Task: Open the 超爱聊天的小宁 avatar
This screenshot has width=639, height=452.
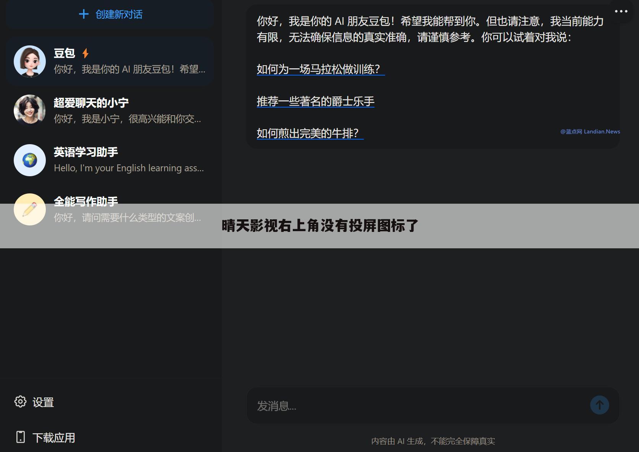Action: tap(30, 110)
